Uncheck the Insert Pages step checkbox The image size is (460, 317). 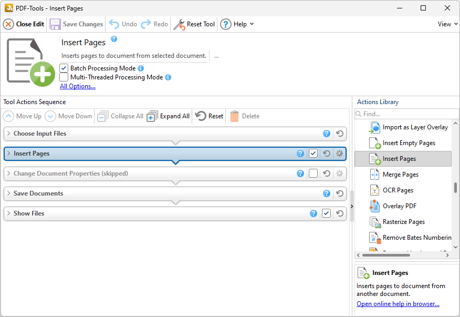tap(313, 154)
